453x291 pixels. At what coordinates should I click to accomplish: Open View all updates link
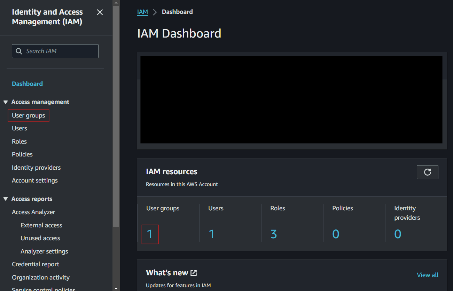[427, 275]
